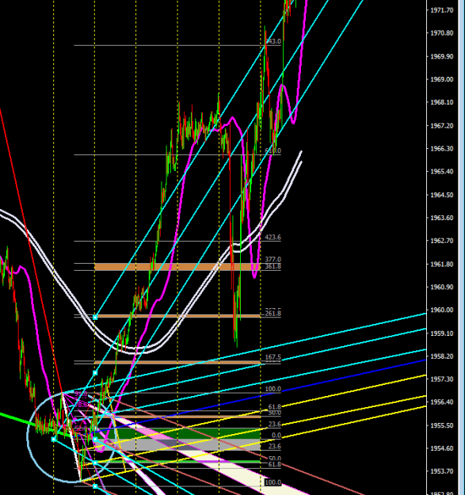Click the 1971.70 price scale label
Image resolution: width=465 pixels, height=495 pixels.
442,10
